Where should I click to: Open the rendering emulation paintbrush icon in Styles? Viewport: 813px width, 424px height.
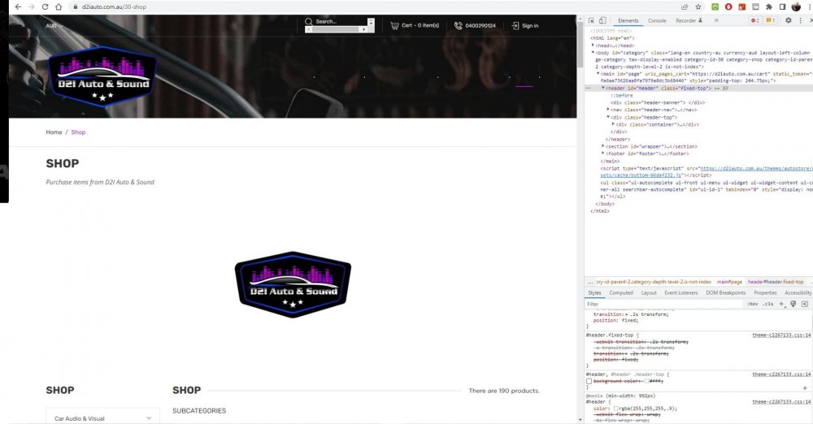pos(793,304)
